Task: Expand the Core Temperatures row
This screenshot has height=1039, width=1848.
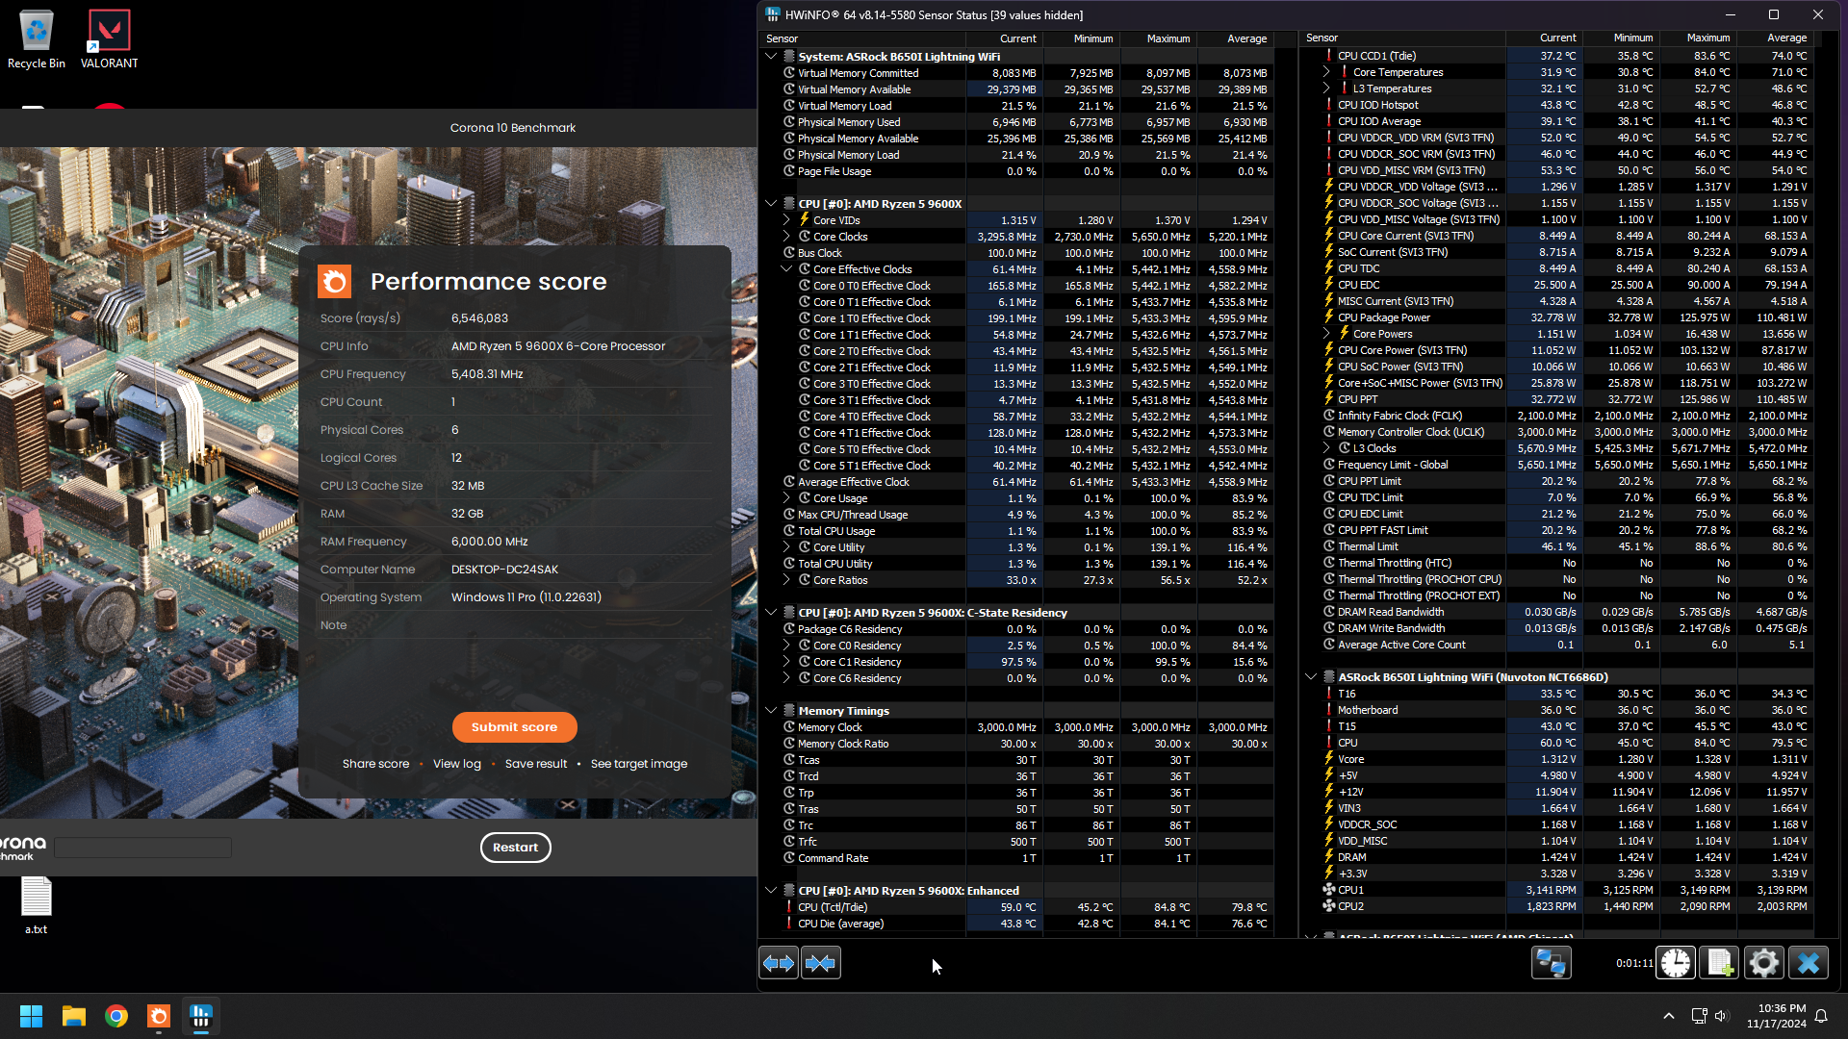Action: (1326, 72)
